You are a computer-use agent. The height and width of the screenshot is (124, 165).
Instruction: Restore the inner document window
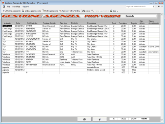(x=159, y=7)
